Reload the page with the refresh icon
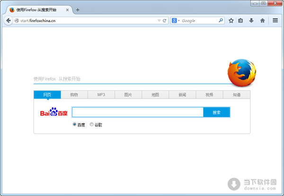 (164, 21)
